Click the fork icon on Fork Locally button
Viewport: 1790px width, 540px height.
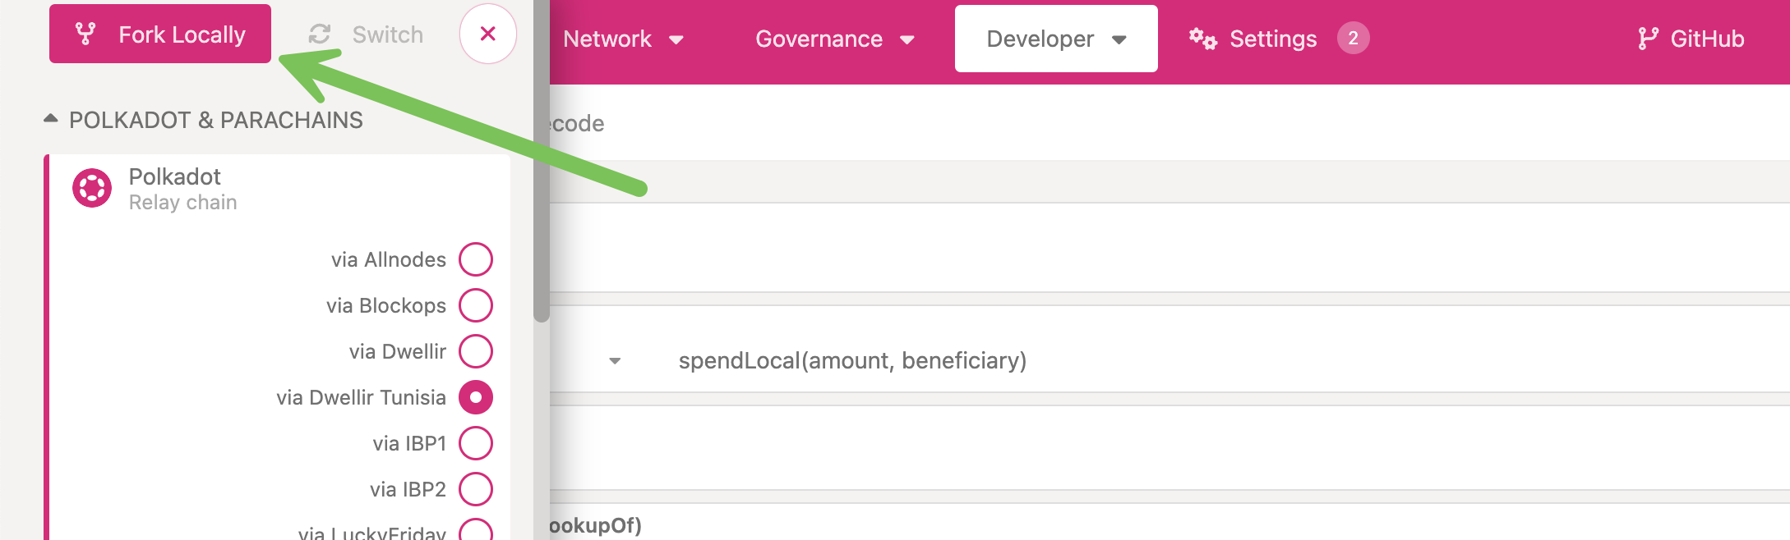[85, 34]
